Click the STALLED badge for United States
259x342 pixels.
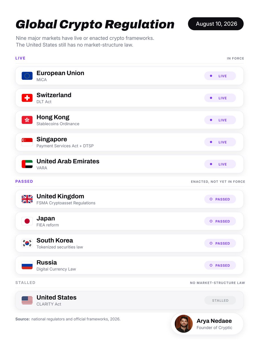[220, 300]
